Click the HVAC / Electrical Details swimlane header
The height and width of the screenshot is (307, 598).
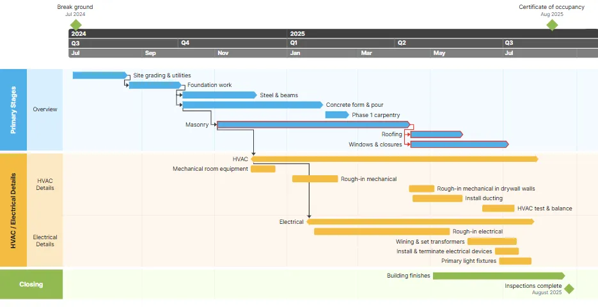(13, 210)
